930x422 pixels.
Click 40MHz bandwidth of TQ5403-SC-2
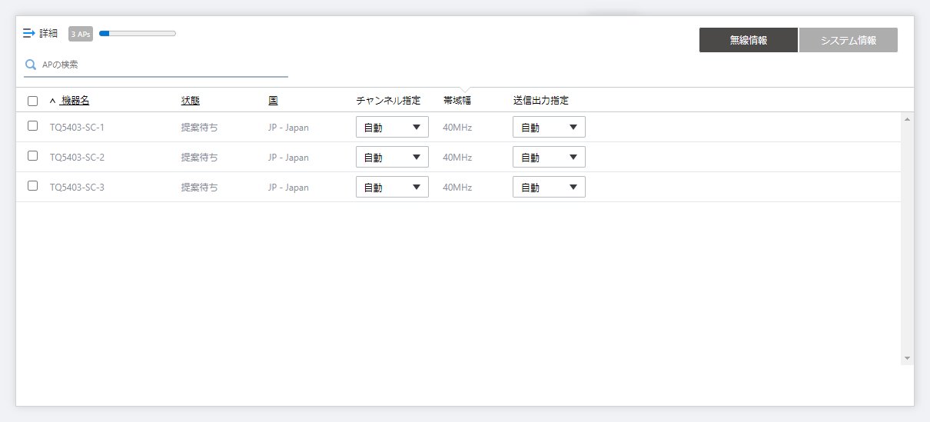point(457,157)
